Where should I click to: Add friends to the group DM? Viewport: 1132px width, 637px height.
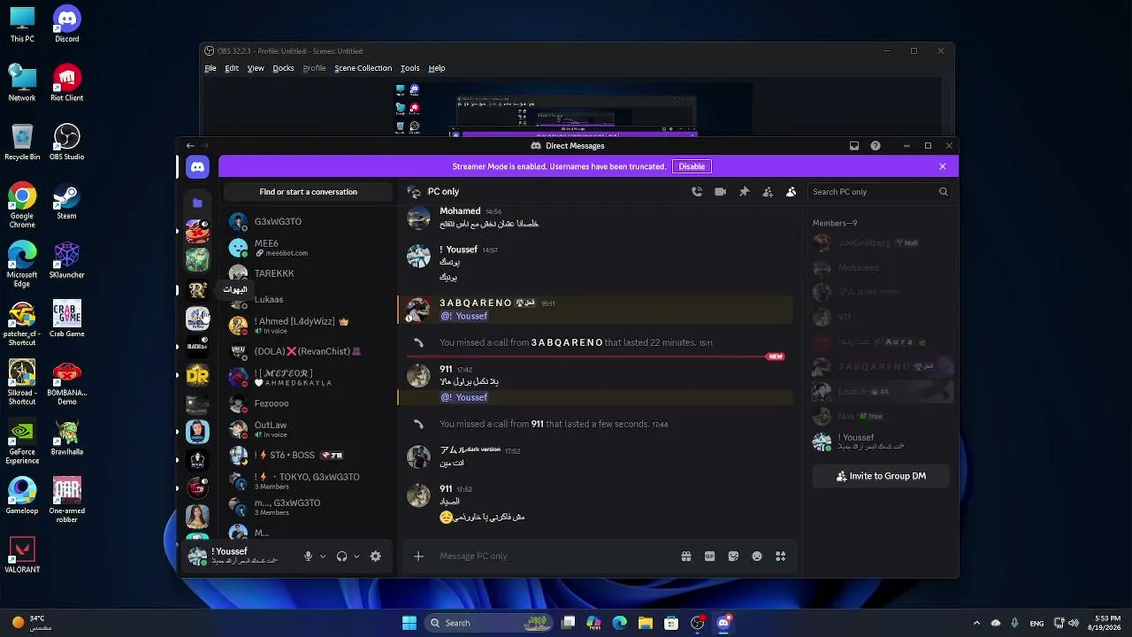768,192
